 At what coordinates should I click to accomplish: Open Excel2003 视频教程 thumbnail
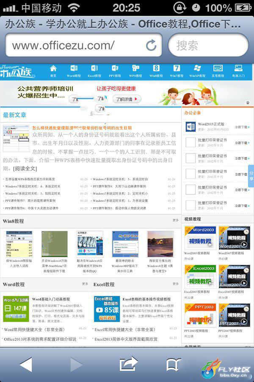click(x=200, y=276)
